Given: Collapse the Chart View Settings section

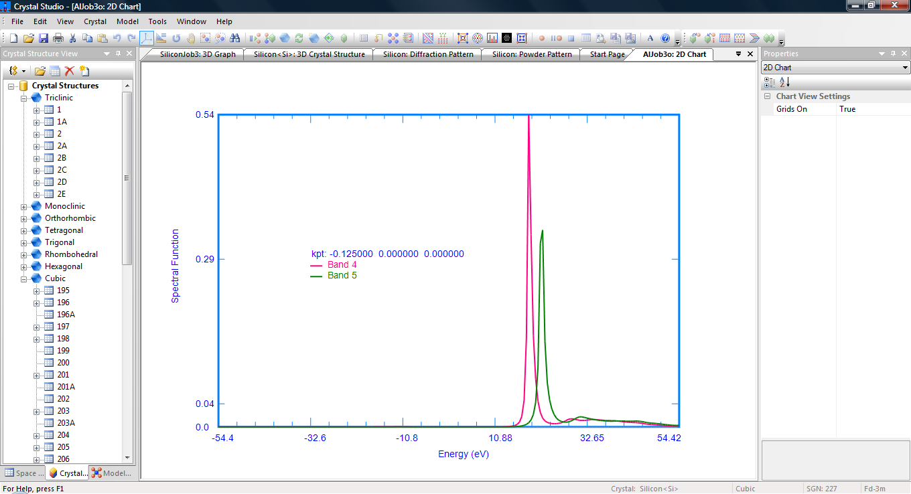Looking at the screenshot, I should pos(768,96).
